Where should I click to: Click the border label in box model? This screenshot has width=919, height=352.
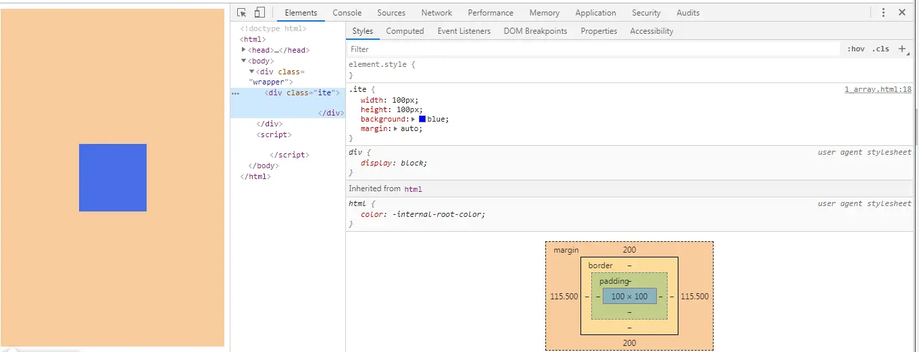click(600, 266)
